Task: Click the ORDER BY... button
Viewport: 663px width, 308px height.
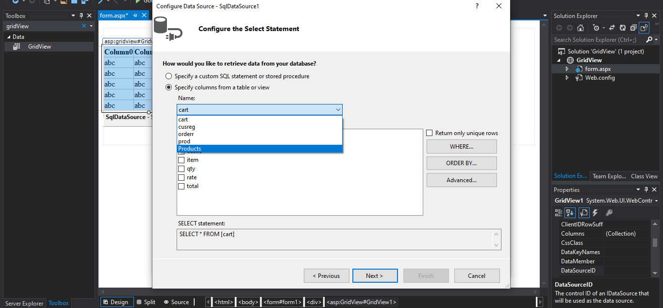Action: click(x=462, y=163)
